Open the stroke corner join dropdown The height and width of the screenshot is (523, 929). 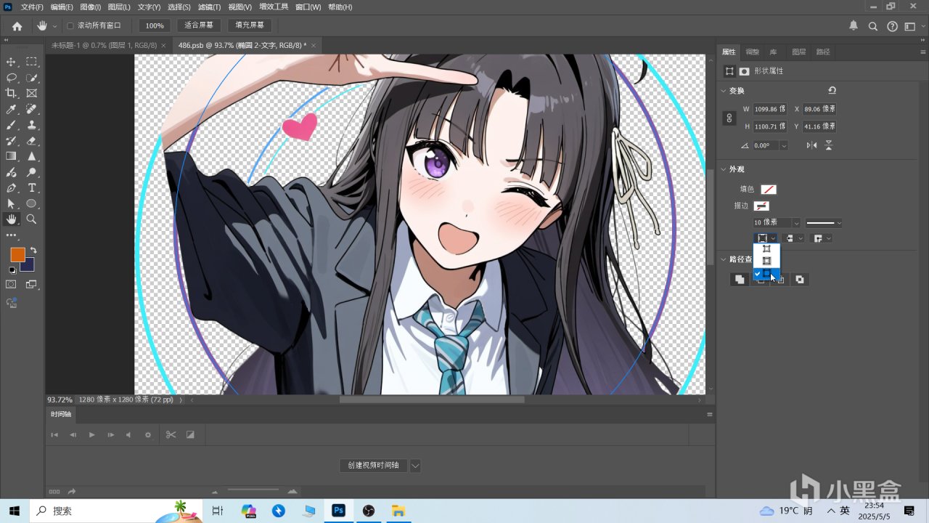coord(822,238)
